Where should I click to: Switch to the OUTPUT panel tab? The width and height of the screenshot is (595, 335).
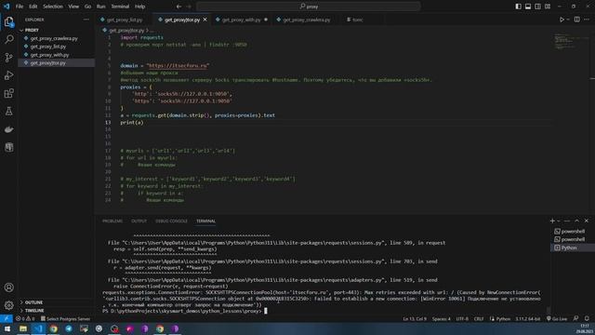point(139,221)
